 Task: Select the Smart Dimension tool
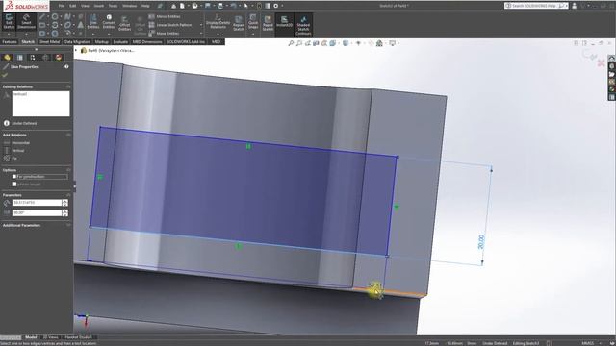click(26, 21)
